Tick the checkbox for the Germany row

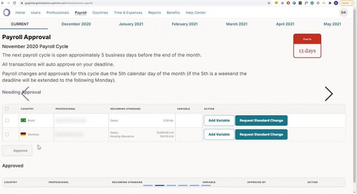click(x=7, y=134)
